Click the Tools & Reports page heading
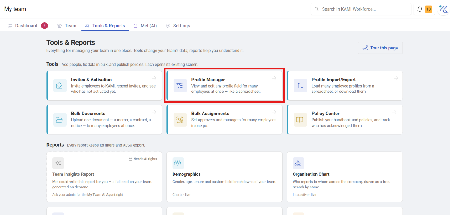The height and width of the screenshot is (215, 450). (x=71, y=42)
